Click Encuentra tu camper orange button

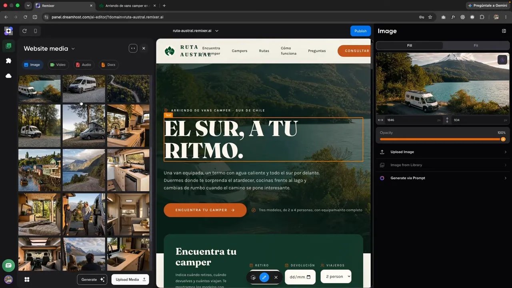coord(205,210)
